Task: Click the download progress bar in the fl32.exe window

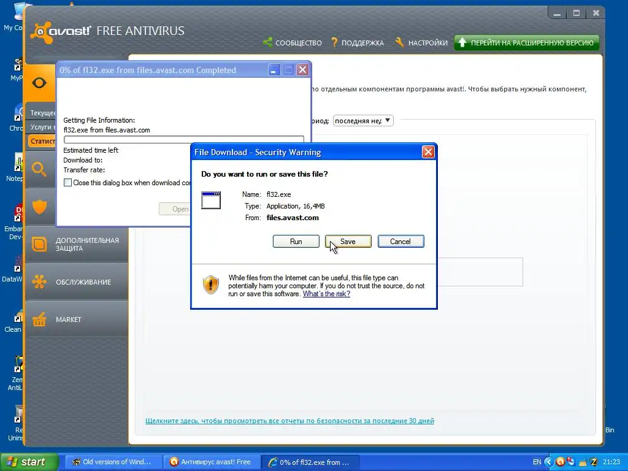Action: click(x=184, y=139)
